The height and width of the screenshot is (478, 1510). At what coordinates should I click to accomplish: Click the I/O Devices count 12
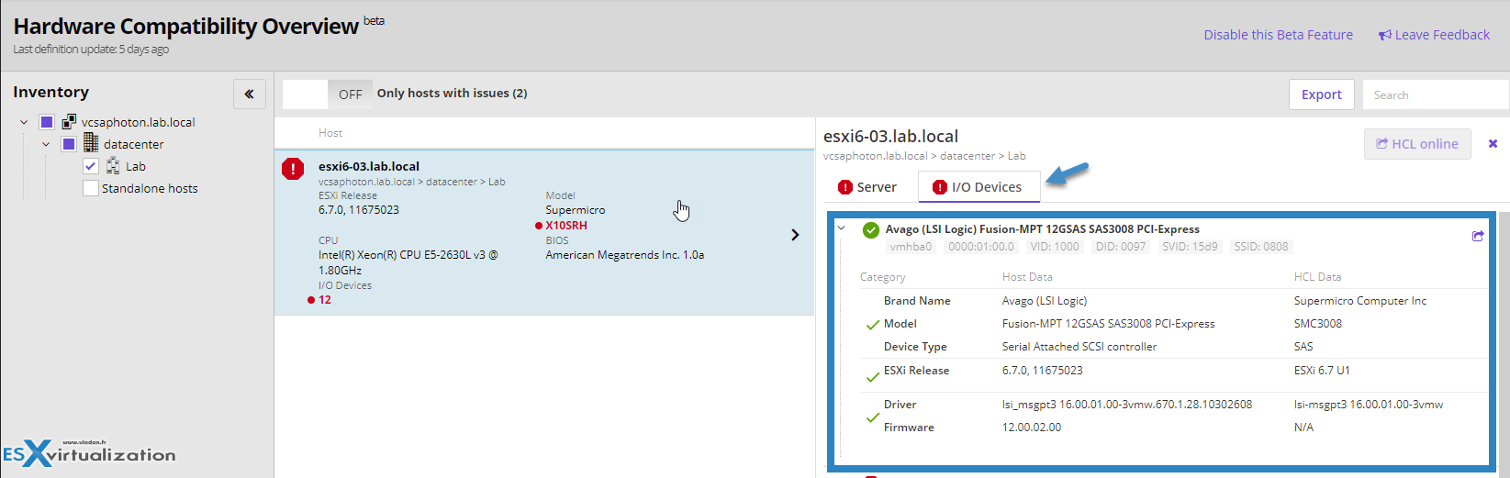coord(325,300)
